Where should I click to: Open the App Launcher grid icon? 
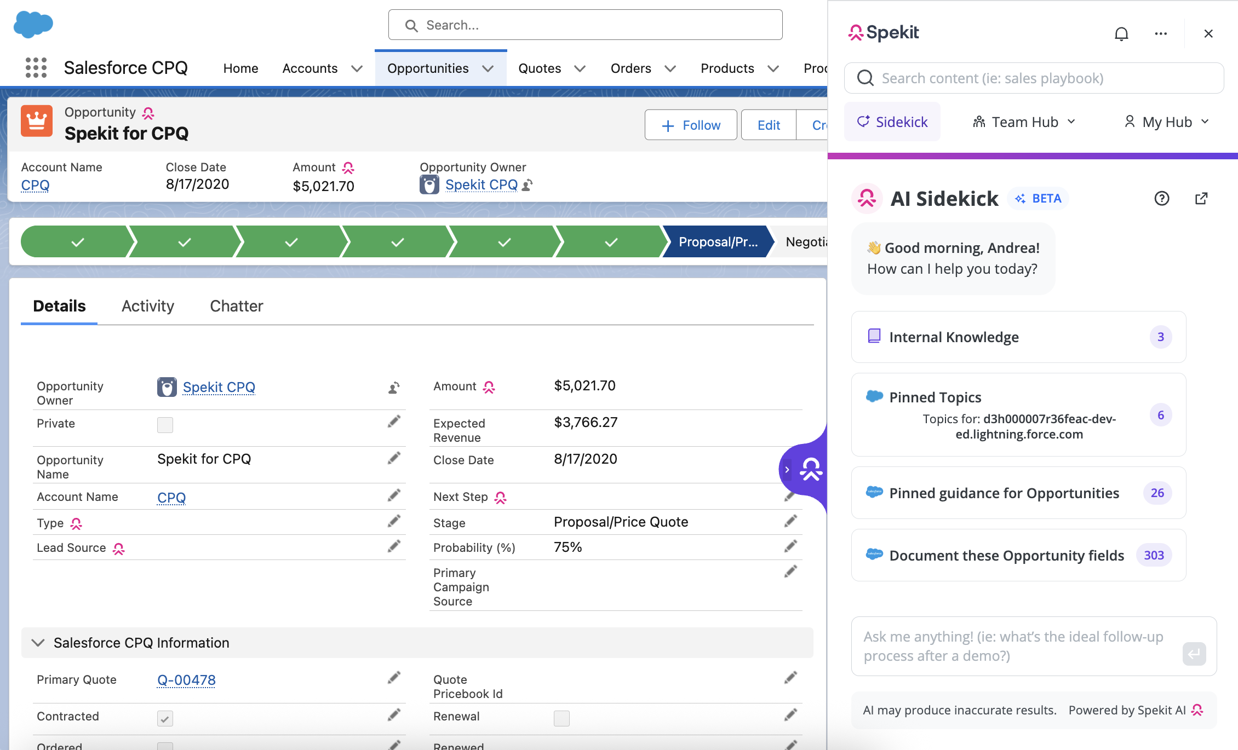[36, 68]
